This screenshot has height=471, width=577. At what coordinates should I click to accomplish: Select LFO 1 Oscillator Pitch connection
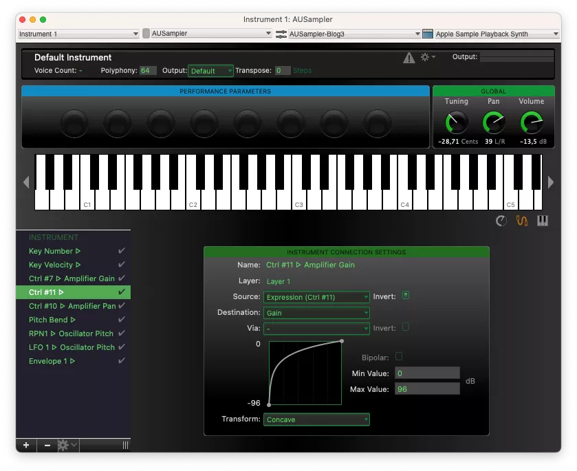click(72, 347)
